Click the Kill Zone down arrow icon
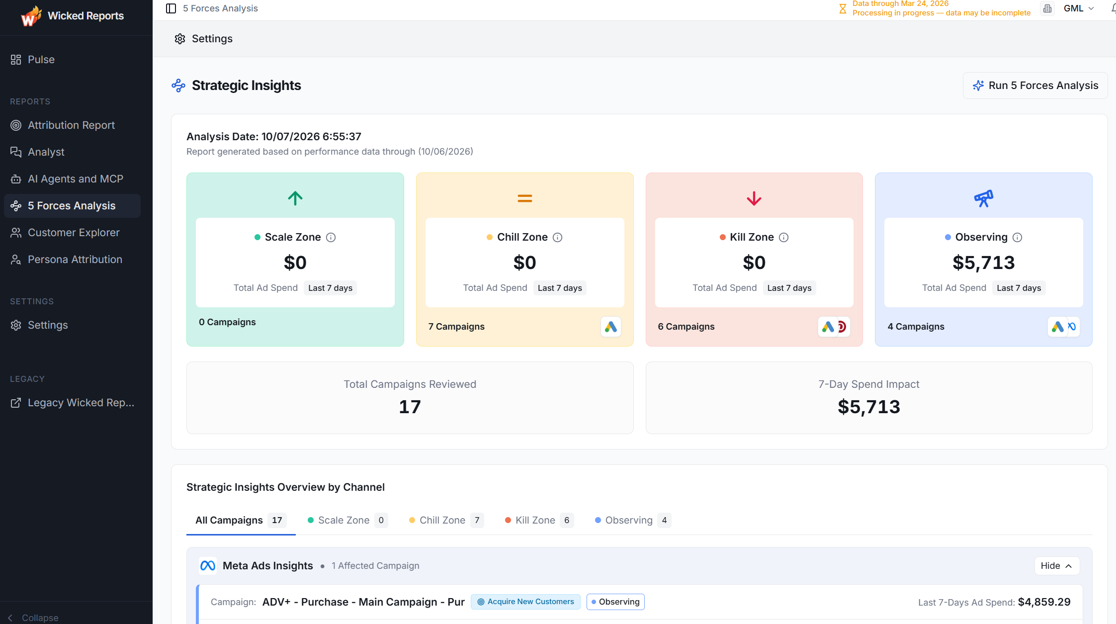1116x624 pixels. [x=754, y=198]
